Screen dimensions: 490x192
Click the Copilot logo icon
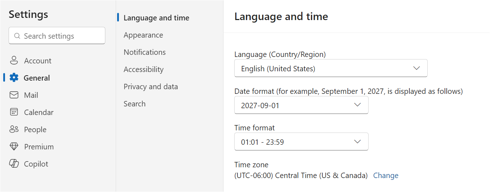14,164
